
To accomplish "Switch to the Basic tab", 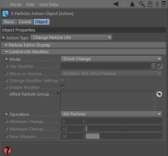I will [9, 22].
